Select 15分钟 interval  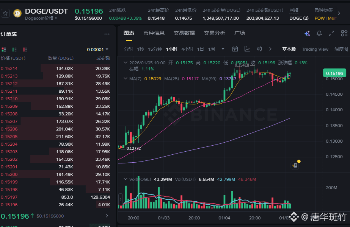pos(155,49)
